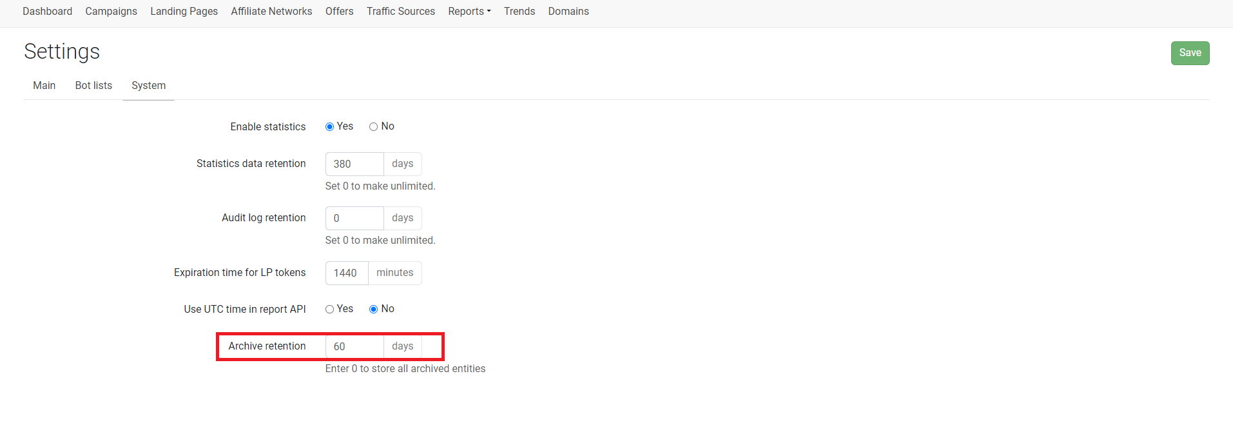The width and height of the screenshot is (1233, 425).
Task: Open the Offers page
Action: [x=339, y=12]
